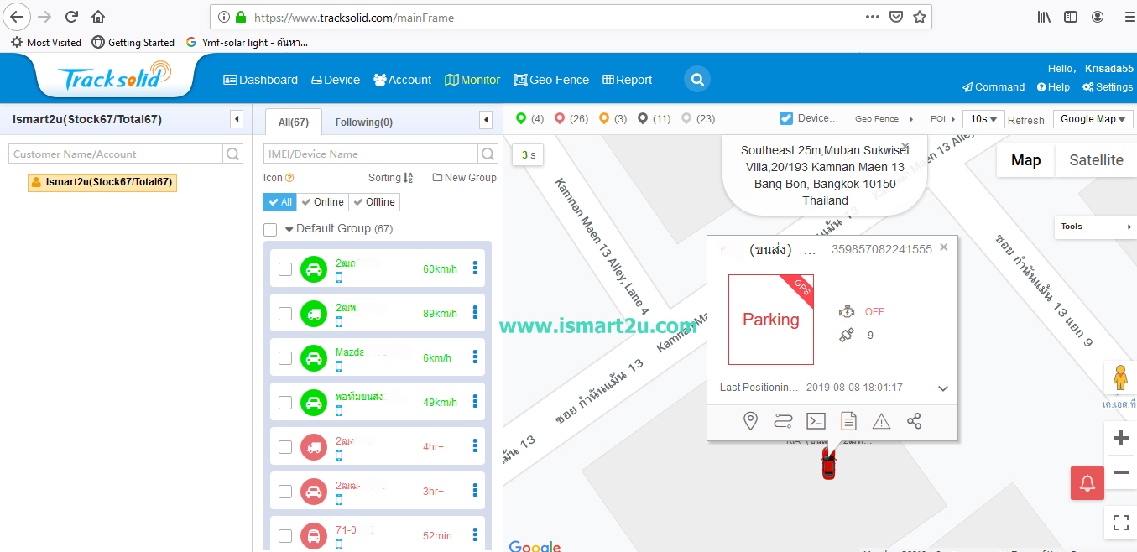Viewport: 1137px width, 552px height.
Task: Click device search magnifier icon
Action: (488, 154)
